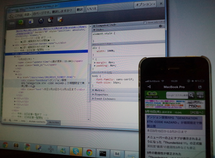
Task: Enable the Show inherited checkbox
Action: click(145, 22)
